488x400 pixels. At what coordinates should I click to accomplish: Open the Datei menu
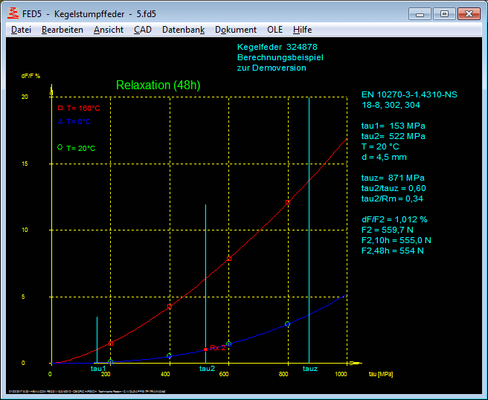21,30
